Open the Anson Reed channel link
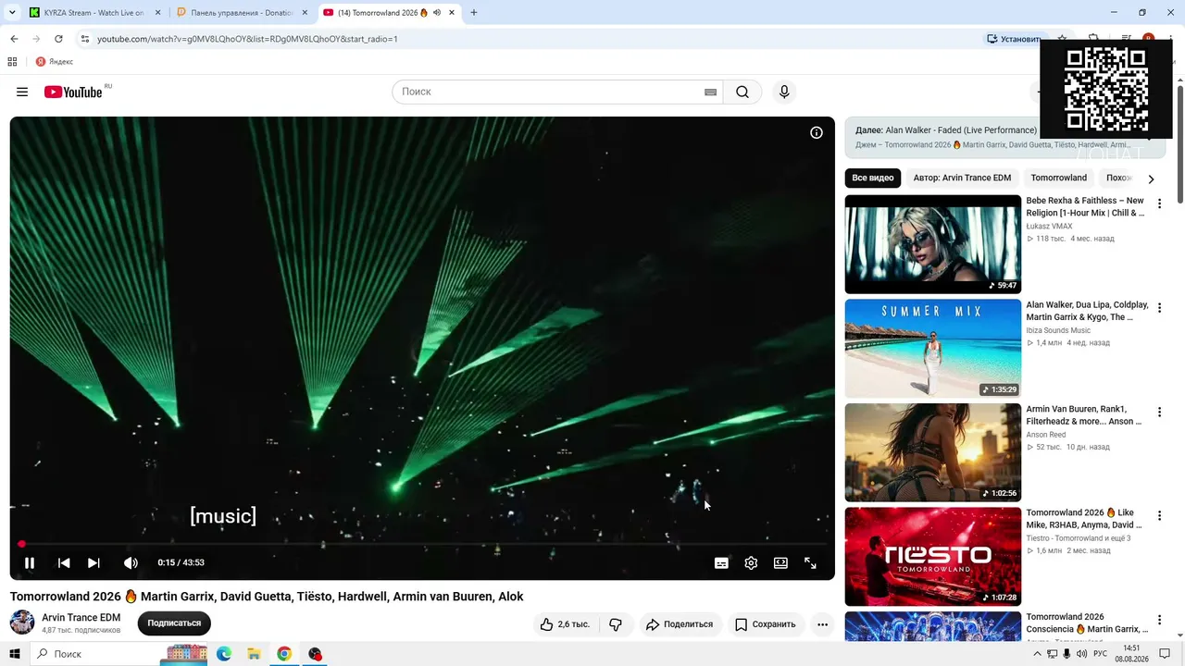Screen dimensions: 1185x666 [1046, 435]
